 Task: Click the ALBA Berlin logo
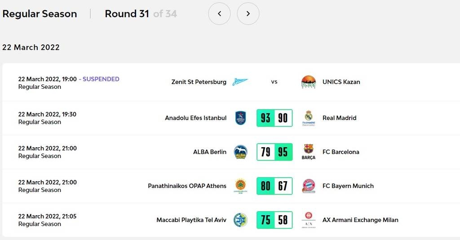pos(240,152)
